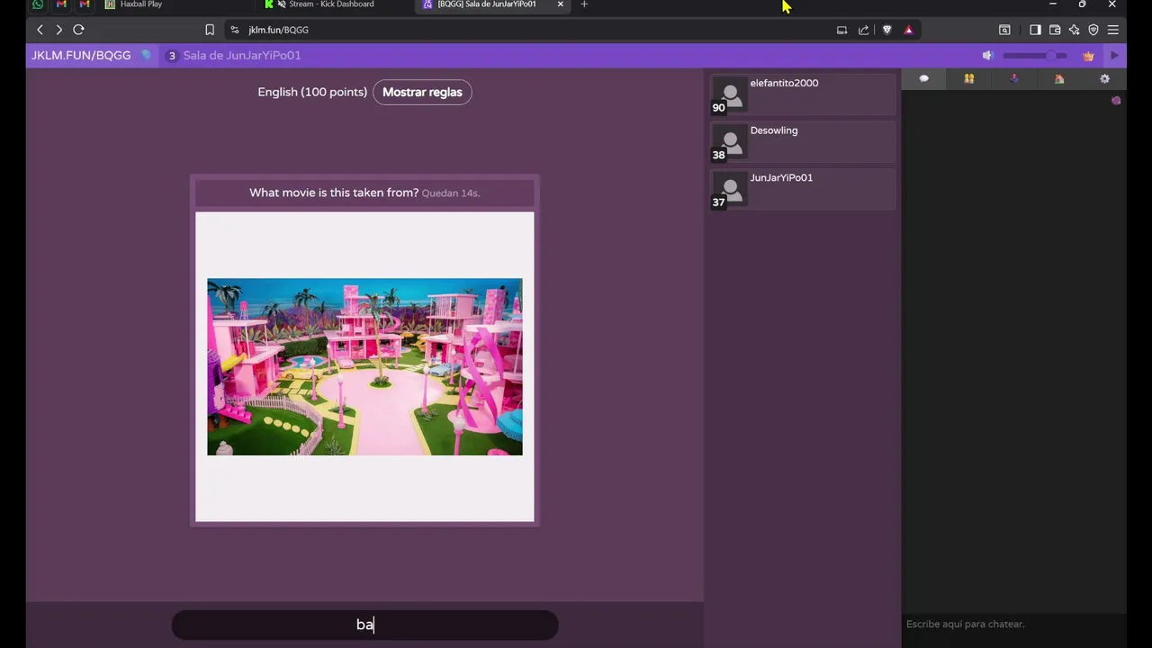The width and height of the screenshot is (1152, 648).
Task: Switch to the Stream - Kick Dashboard tab
Action: click(333, 4)
